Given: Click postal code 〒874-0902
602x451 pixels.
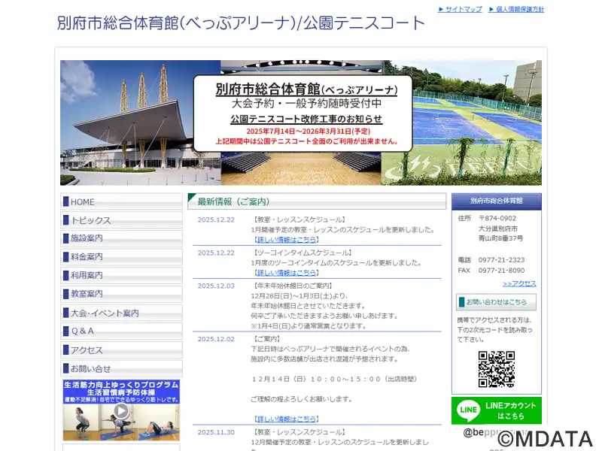Looking at the screenshot, I should (497, 218).
